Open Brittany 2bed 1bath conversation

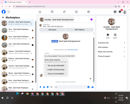(x=17, y=60)
